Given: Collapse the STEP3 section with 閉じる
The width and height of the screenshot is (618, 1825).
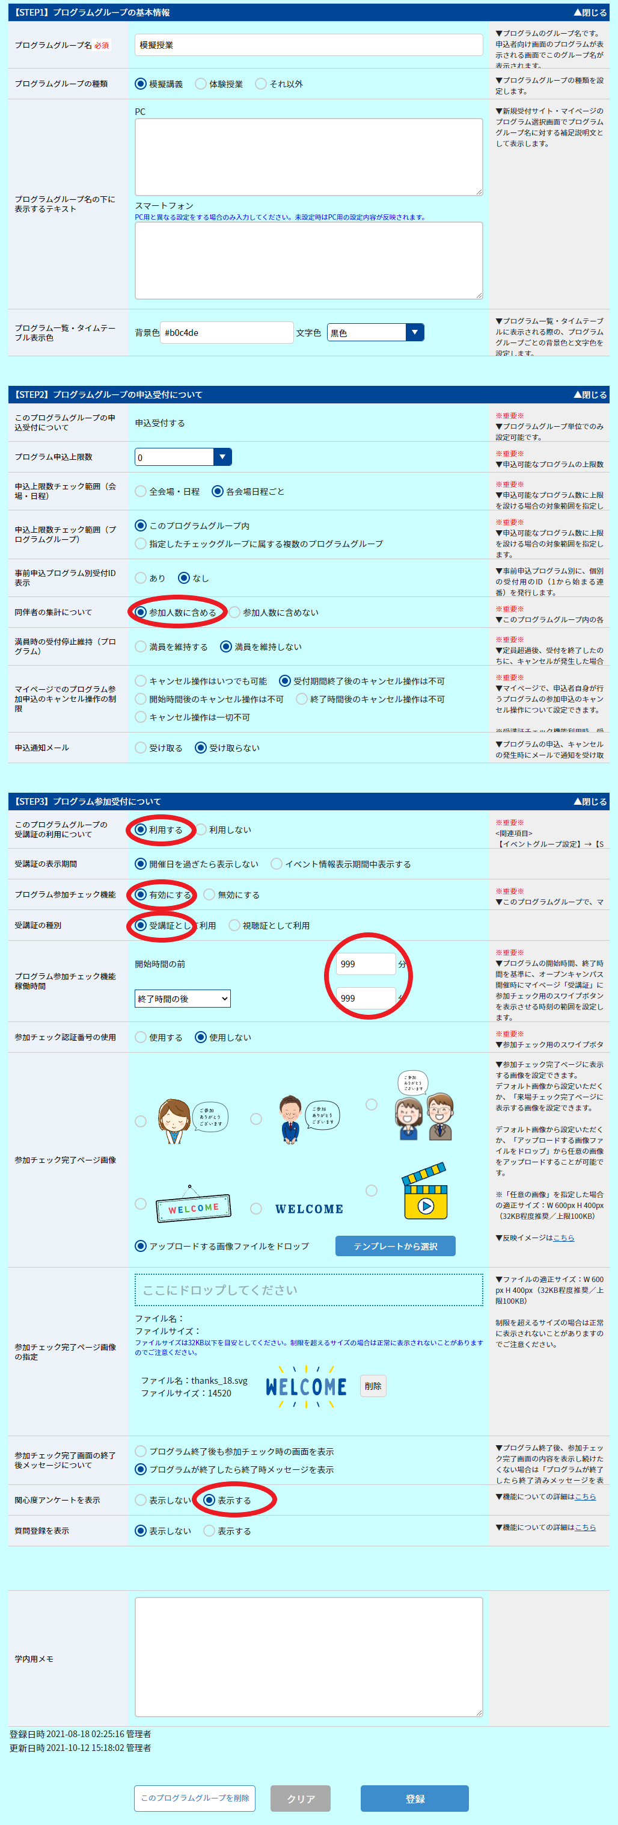Looking at the screenshot, I should pos(589,801).
